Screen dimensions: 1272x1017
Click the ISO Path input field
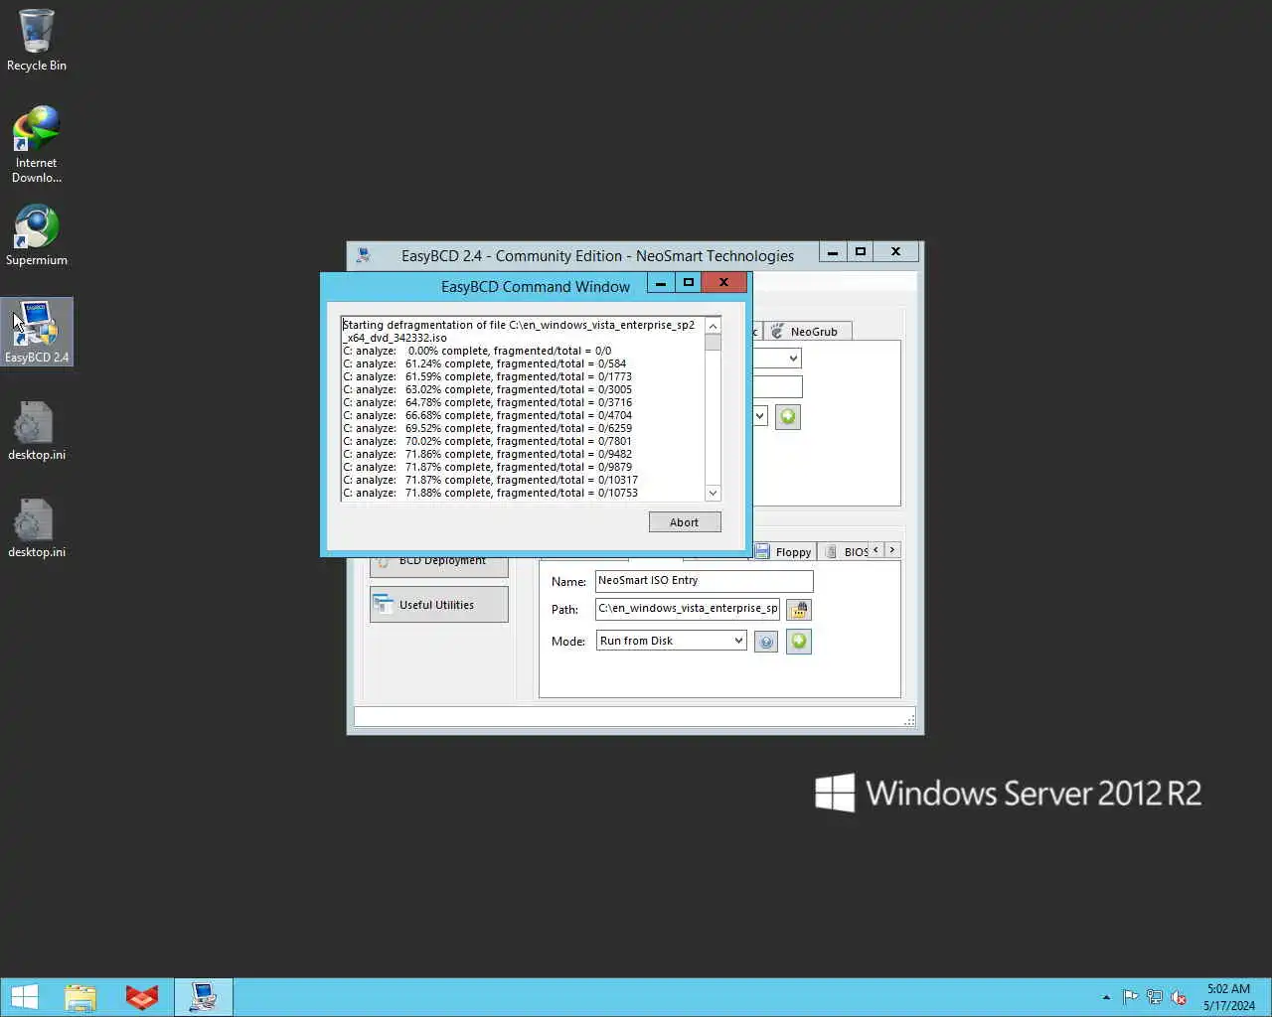click(688, 609)
